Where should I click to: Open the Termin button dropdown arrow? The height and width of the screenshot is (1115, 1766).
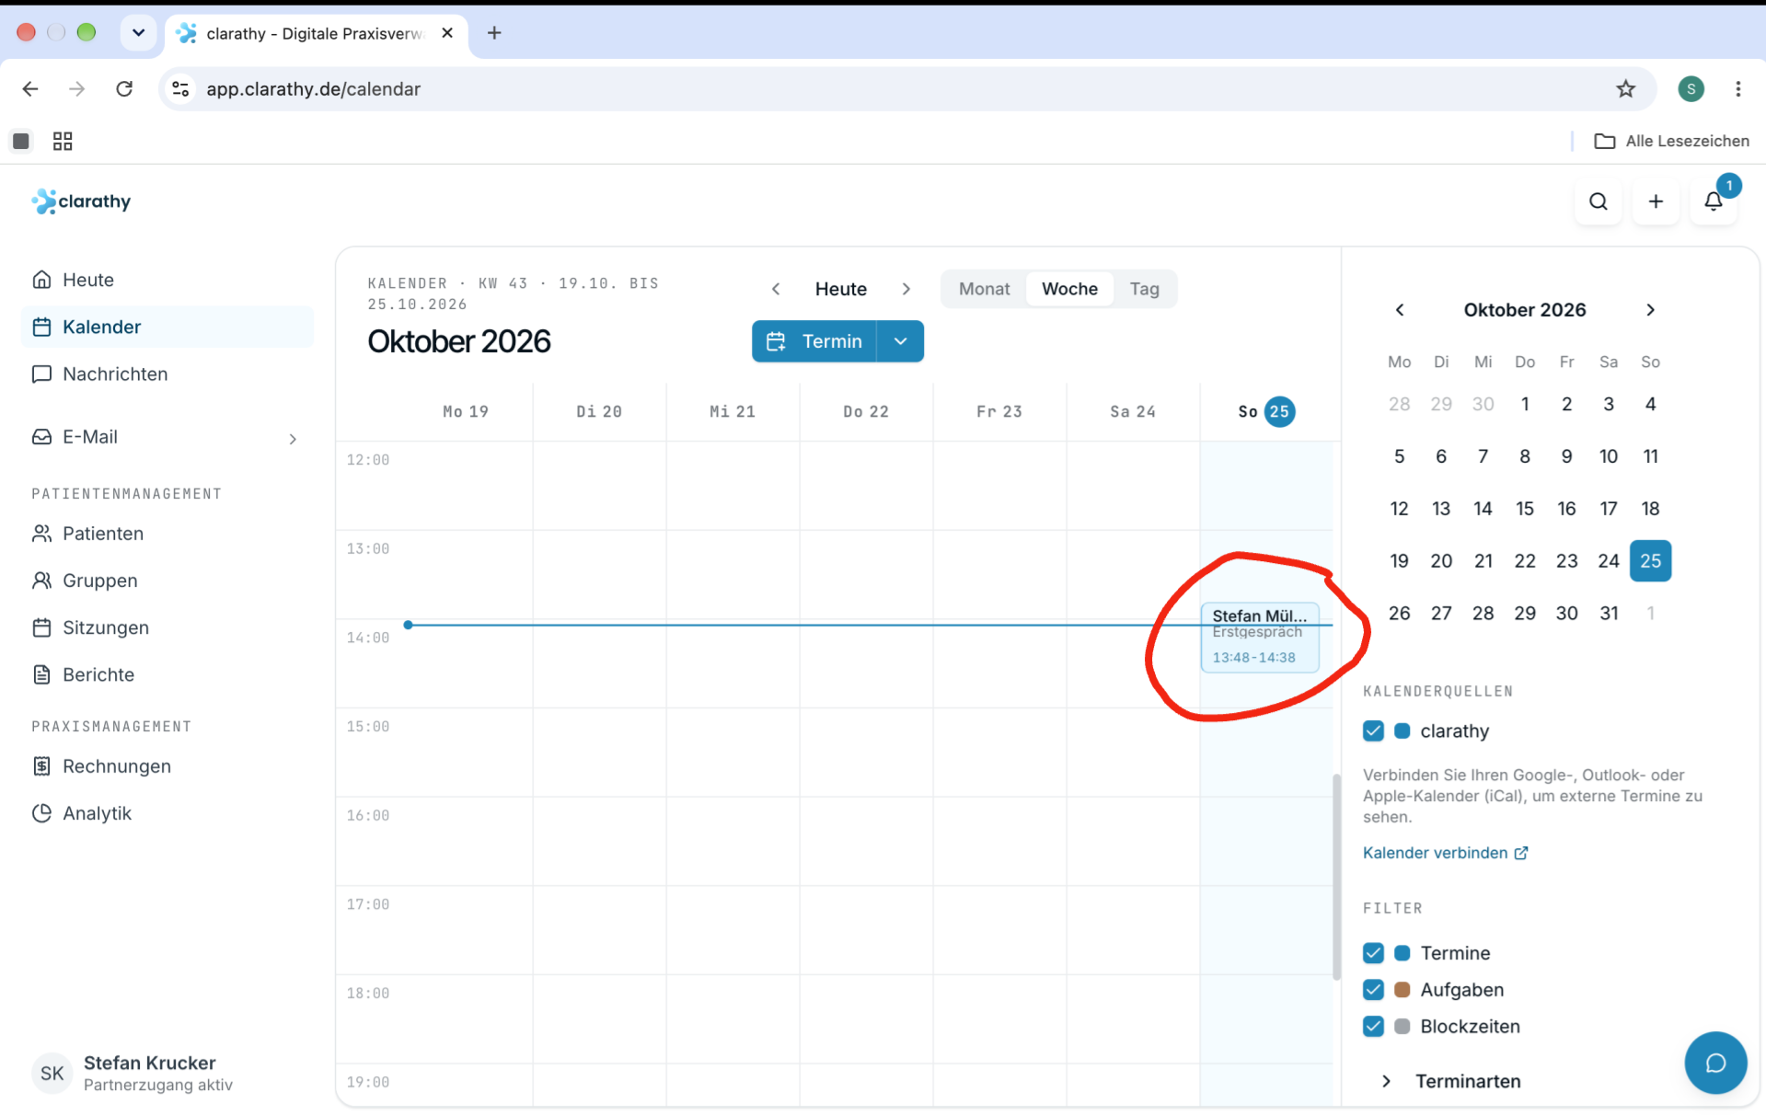[x=901, y=341]
